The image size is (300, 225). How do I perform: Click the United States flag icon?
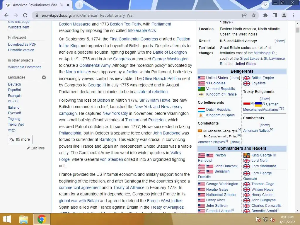pyautogui.click(x=201, y=78)
